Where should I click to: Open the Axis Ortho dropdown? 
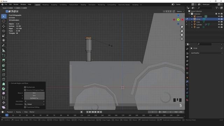click(x=34, y=101)
